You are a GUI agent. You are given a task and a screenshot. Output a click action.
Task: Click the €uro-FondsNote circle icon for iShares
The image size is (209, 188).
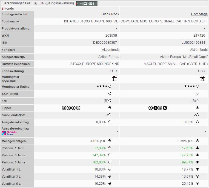(110, 115)
